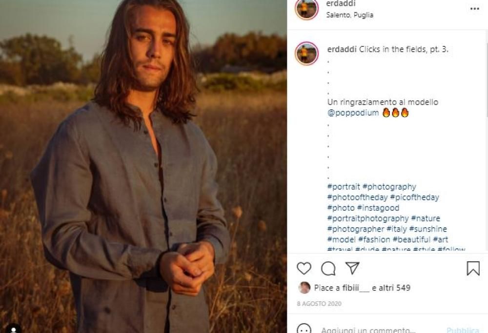Open the emoji picker beside the comment field

[x=304, y=330]
